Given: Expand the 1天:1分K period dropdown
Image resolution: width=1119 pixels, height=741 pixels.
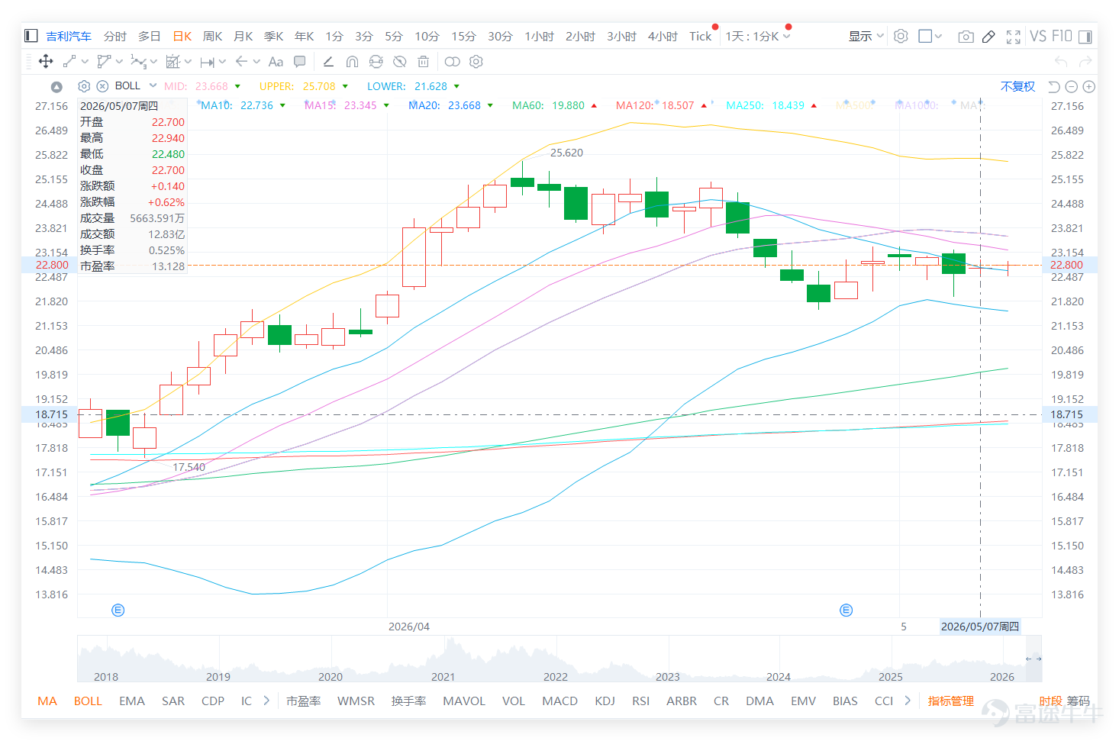Looking at the screenshot, I should 787,36.
